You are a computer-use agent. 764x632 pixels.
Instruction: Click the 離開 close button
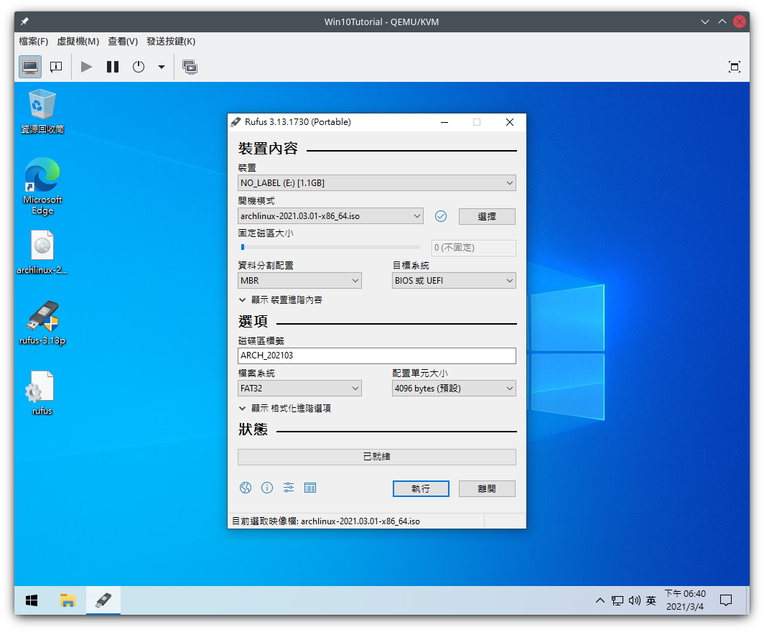(x=487, y=489)
